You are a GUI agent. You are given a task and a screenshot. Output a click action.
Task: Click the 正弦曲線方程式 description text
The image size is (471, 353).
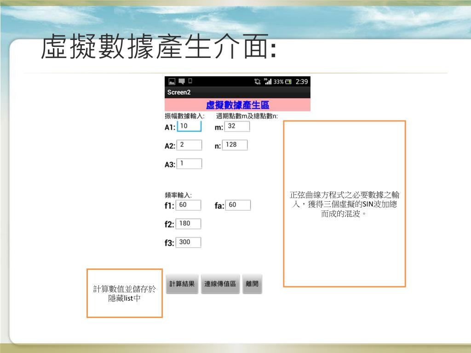[344, 204]
